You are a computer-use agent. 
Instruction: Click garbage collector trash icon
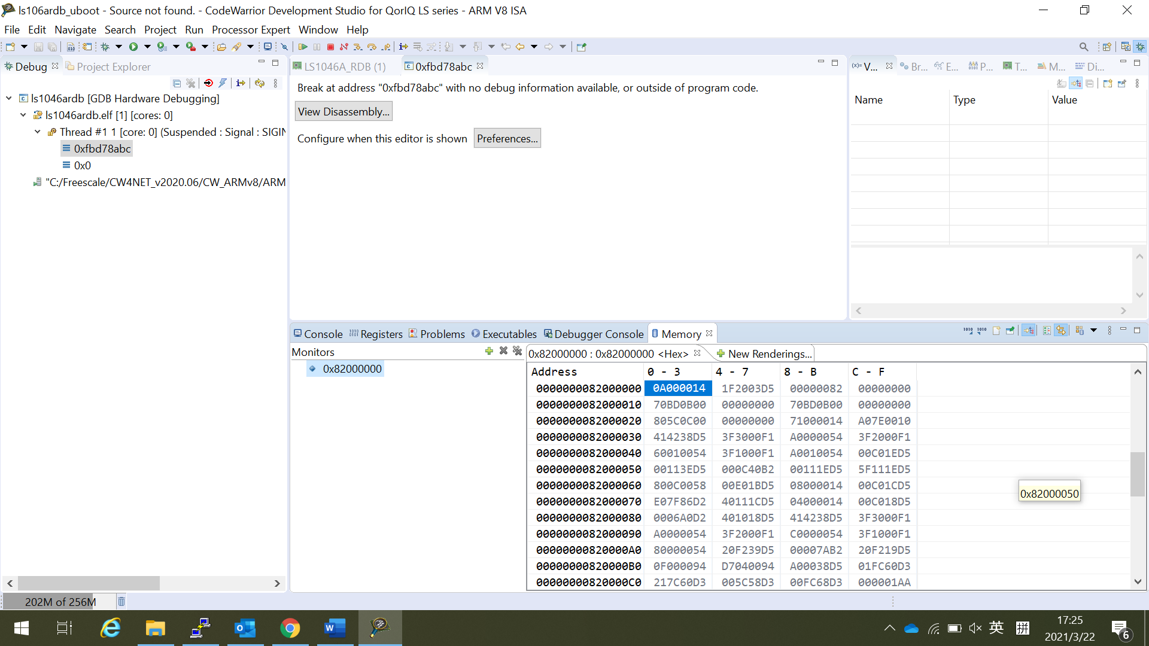121,601
